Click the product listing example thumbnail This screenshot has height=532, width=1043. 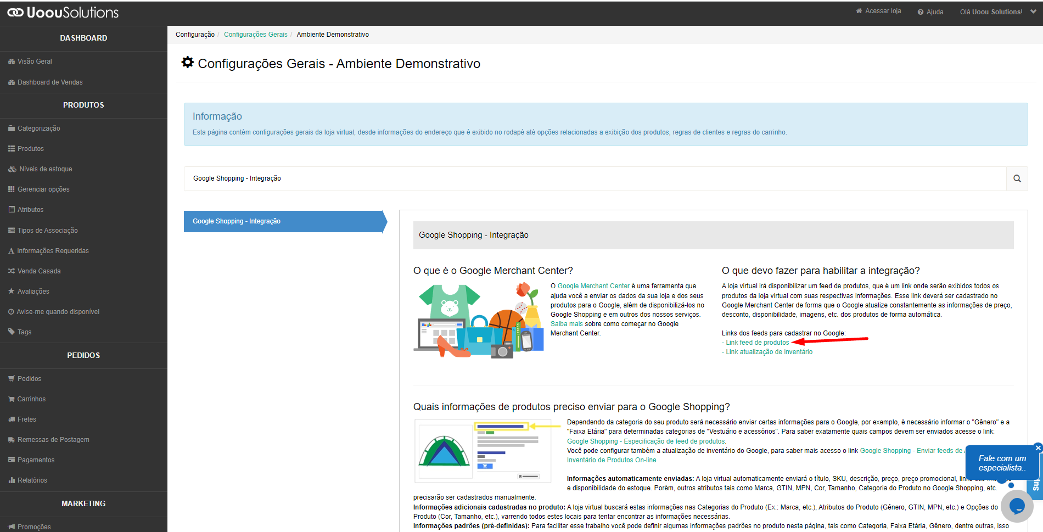(483, 451)
